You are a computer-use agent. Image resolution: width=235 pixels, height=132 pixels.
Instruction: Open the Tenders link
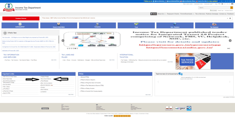tap(43, 87)
